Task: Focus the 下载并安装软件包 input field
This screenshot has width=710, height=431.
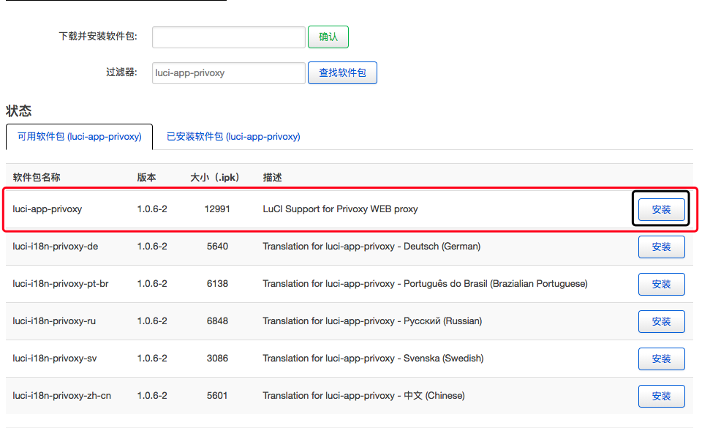Action: pos(229,37)
